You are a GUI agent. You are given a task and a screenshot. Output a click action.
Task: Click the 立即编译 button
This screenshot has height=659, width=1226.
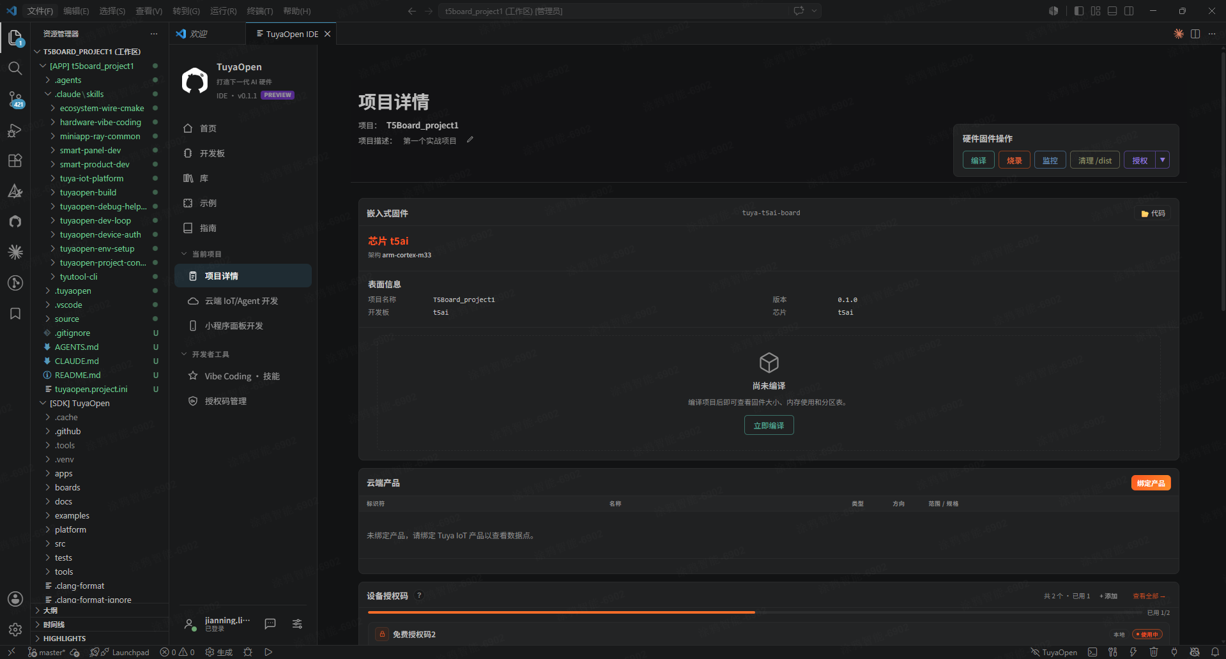click(x=769, y=425)
